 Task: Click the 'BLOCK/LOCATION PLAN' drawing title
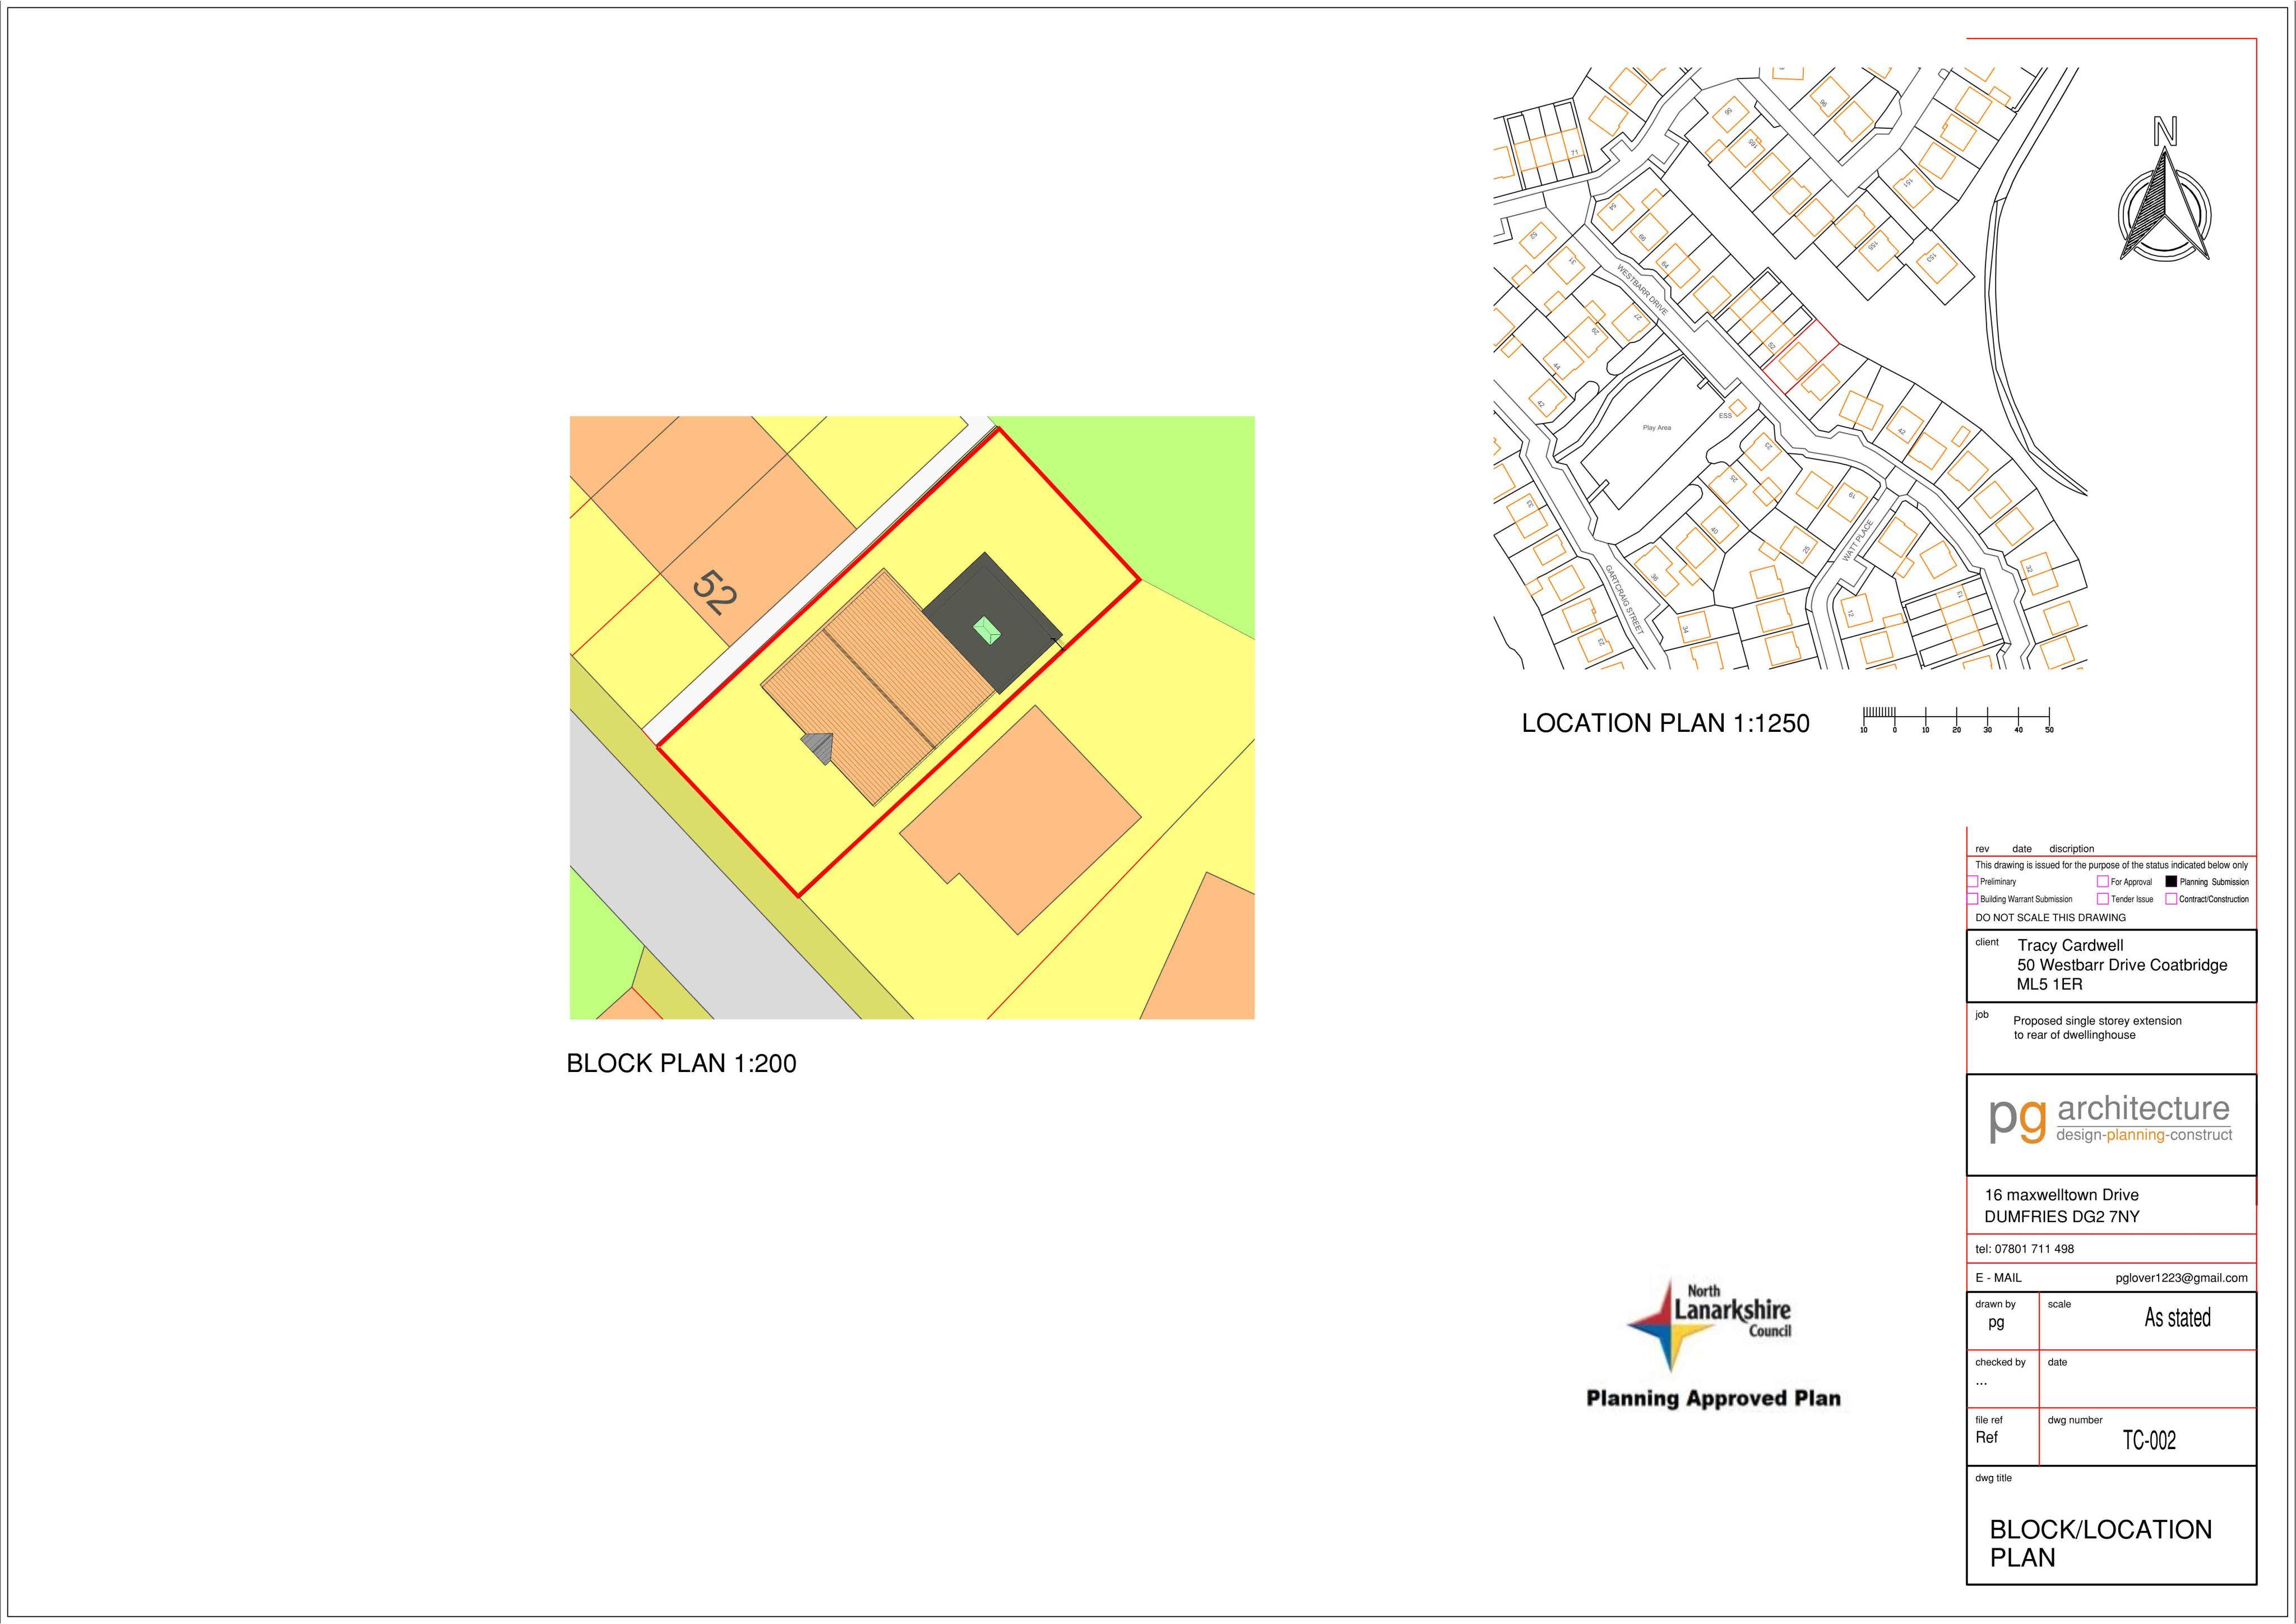point(2100,1543)
